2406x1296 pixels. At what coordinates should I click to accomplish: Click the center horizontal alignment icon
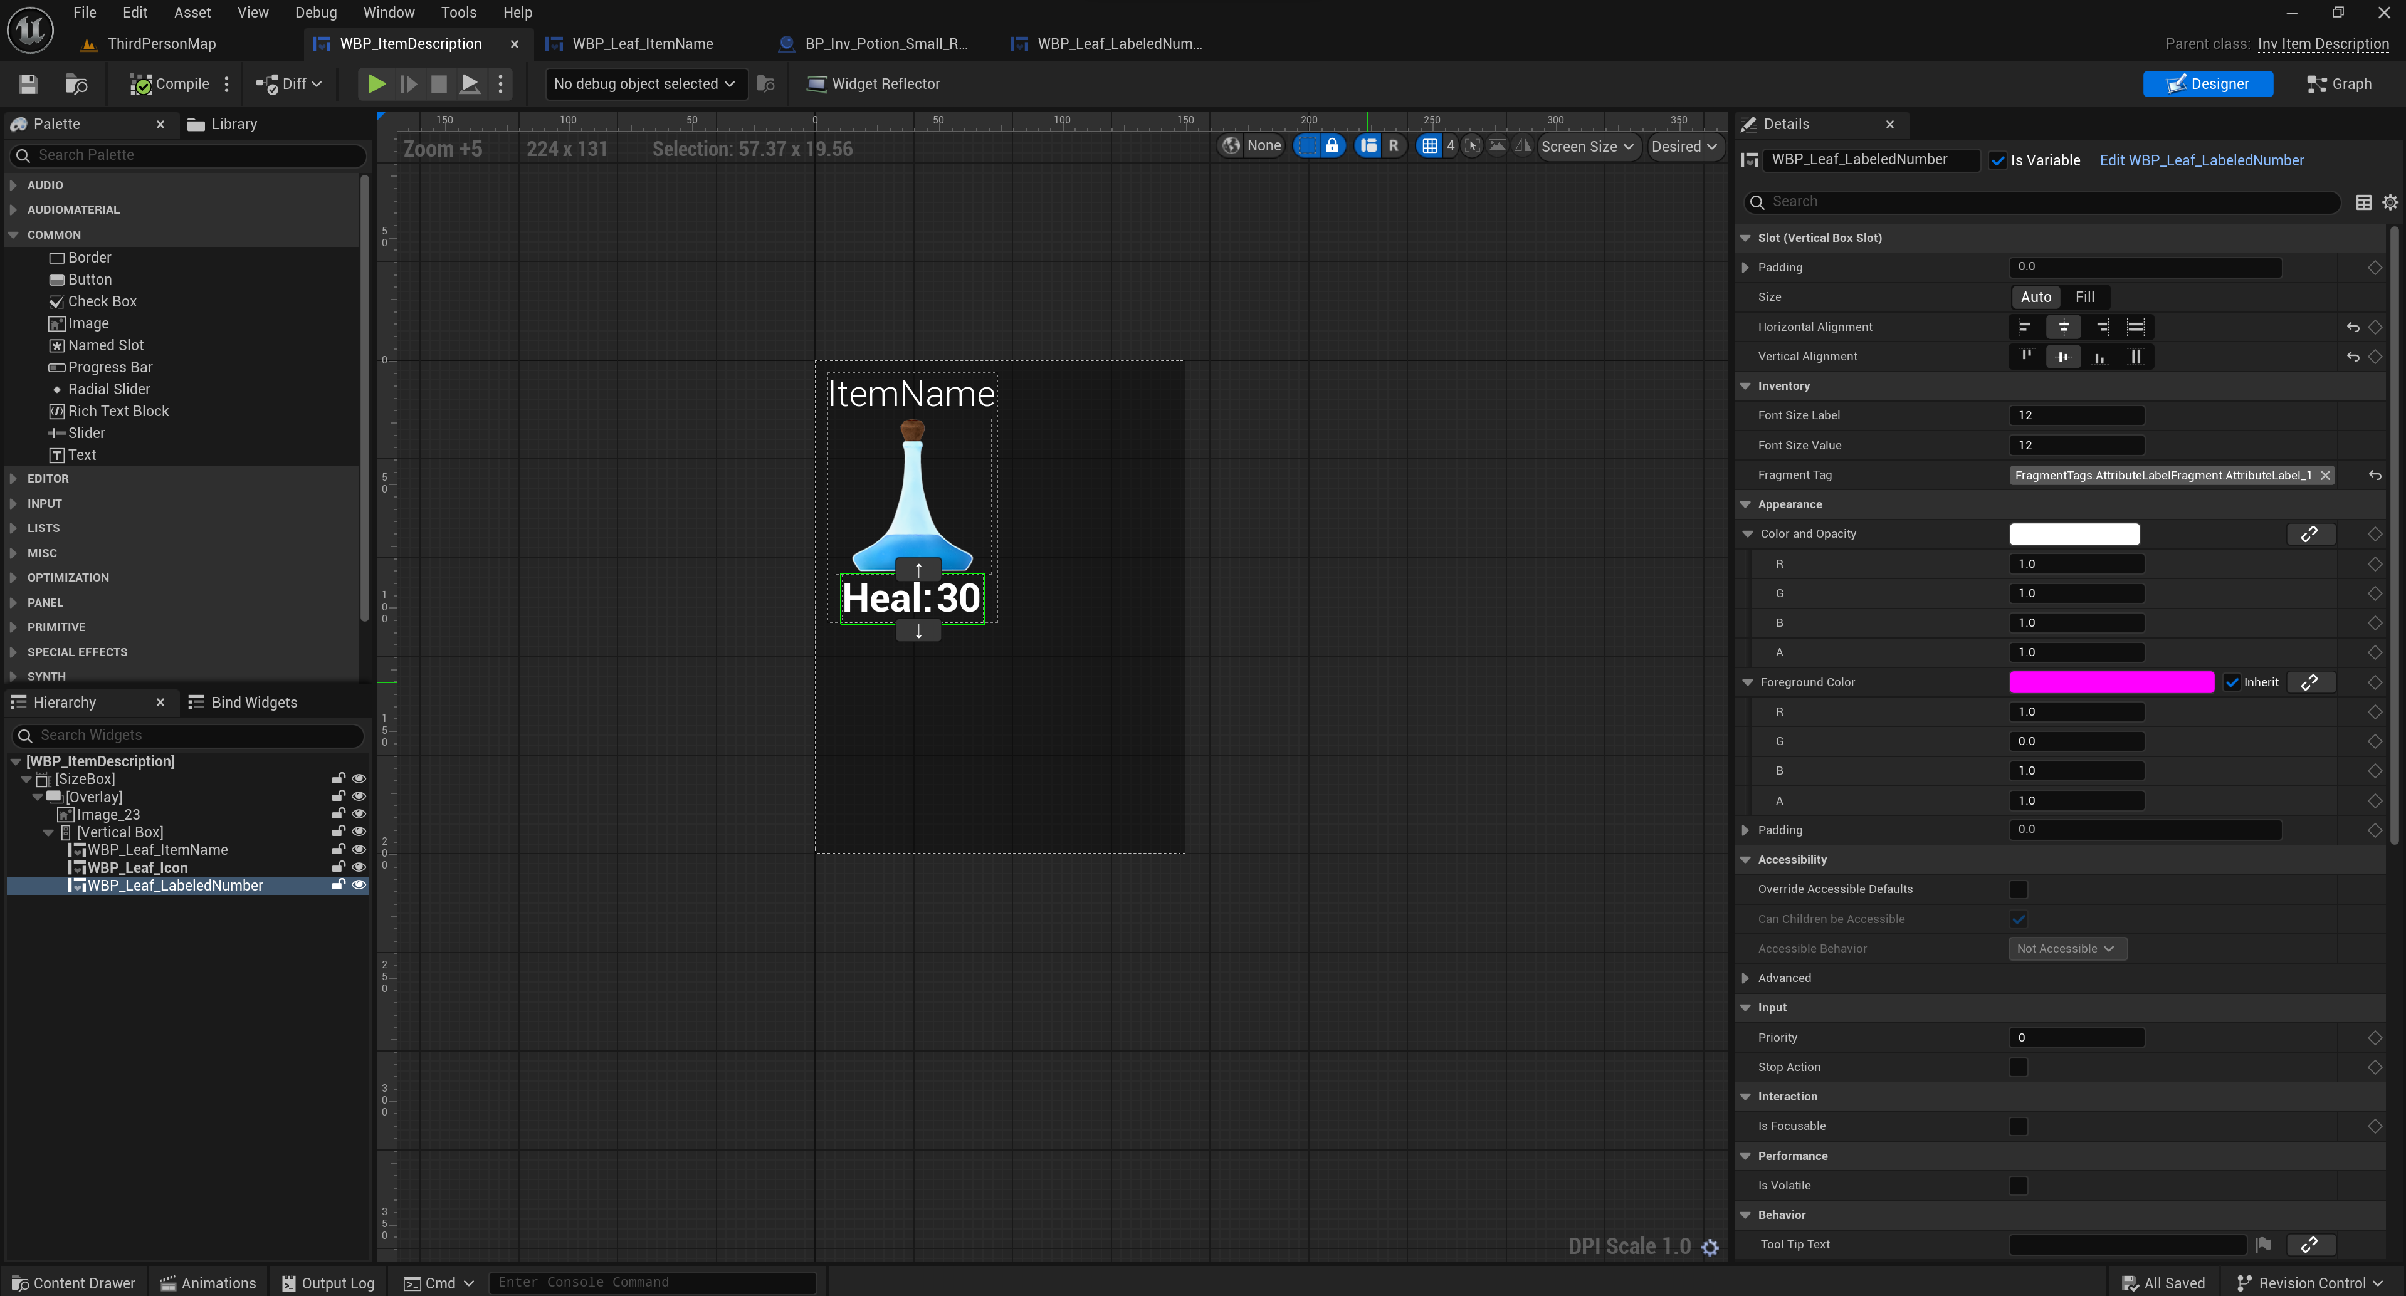click(2063, 327)
